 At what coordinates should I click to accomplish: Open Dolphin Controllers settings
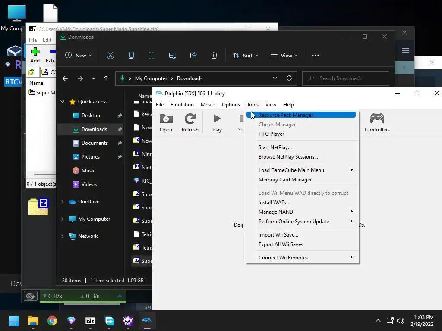coord(377,123)
